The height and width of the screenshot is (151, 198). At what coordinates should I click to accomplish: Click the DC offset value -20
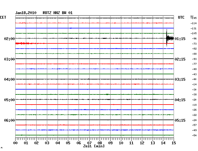coord(194,100)
